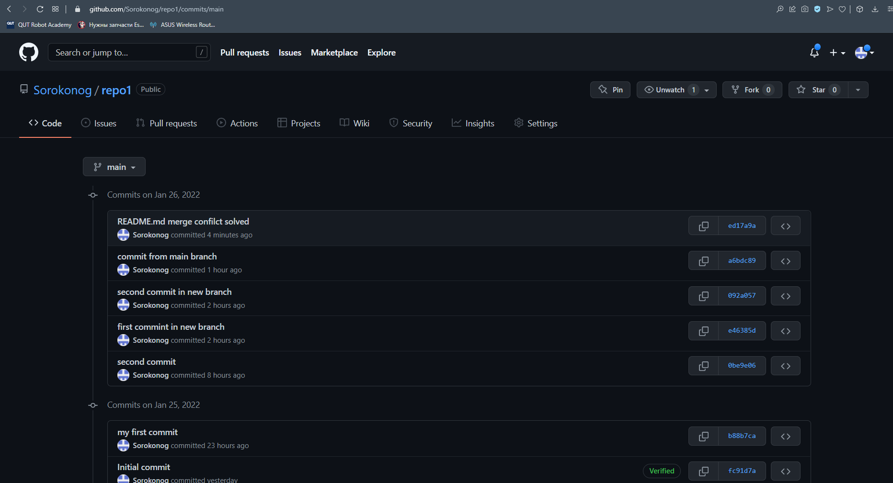This screenshot has width=893, height=483.
Task: Open the Star lists dropdown arrow
Action: 858,90
